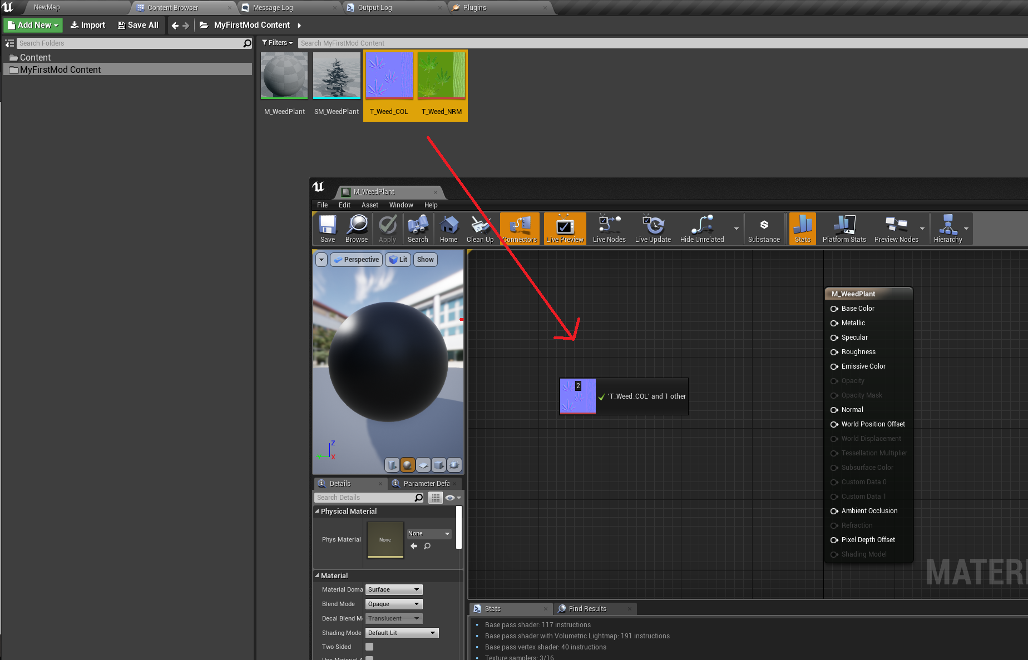Open Material Domain dropdown set to Surface

394,589
